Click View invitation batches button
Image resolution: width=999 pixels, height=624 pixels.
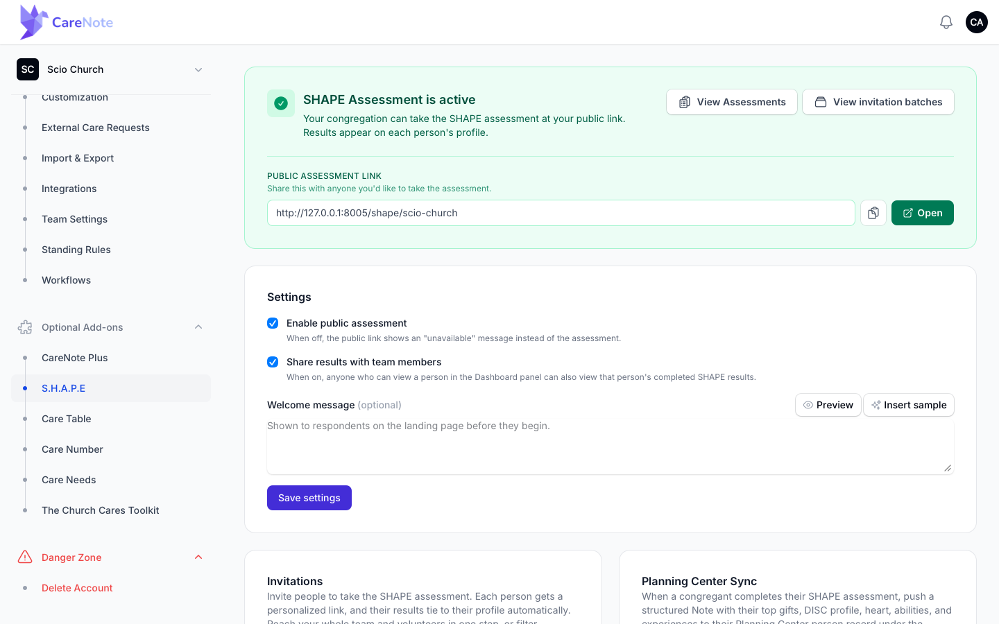878,102
